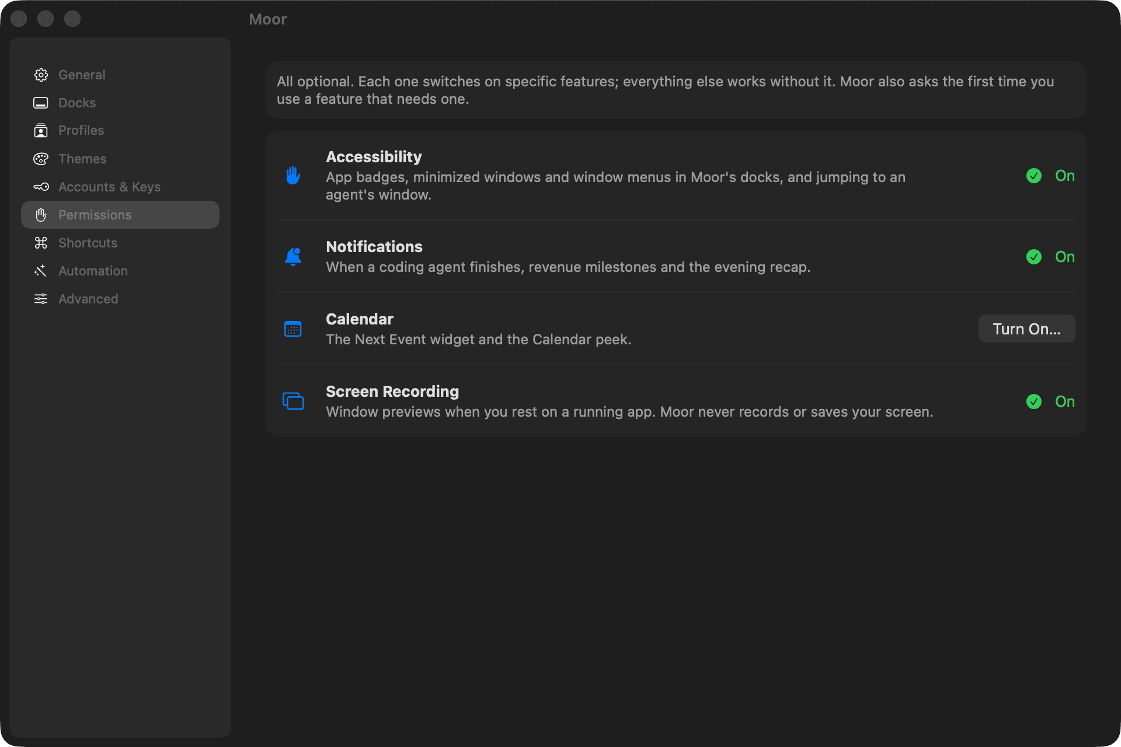This screenshot has width=1121, height=747.
Task: Click the 'All optional' intro paragraph
Action: coord(666,90)
